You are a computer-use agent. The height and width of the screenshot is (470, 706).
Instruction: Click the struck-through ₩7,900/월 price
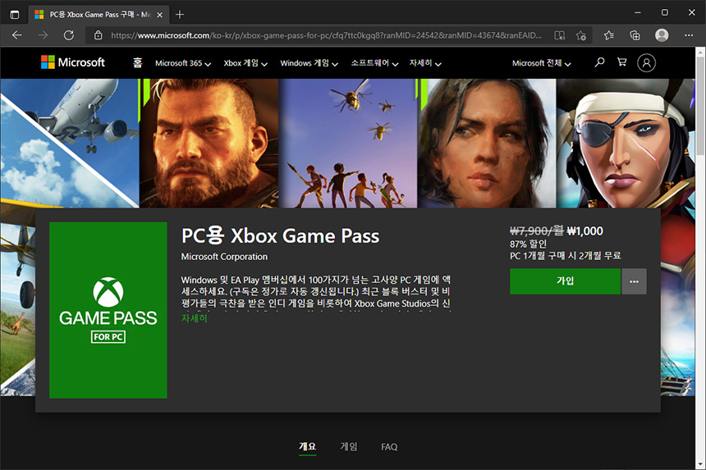[536, 231]
